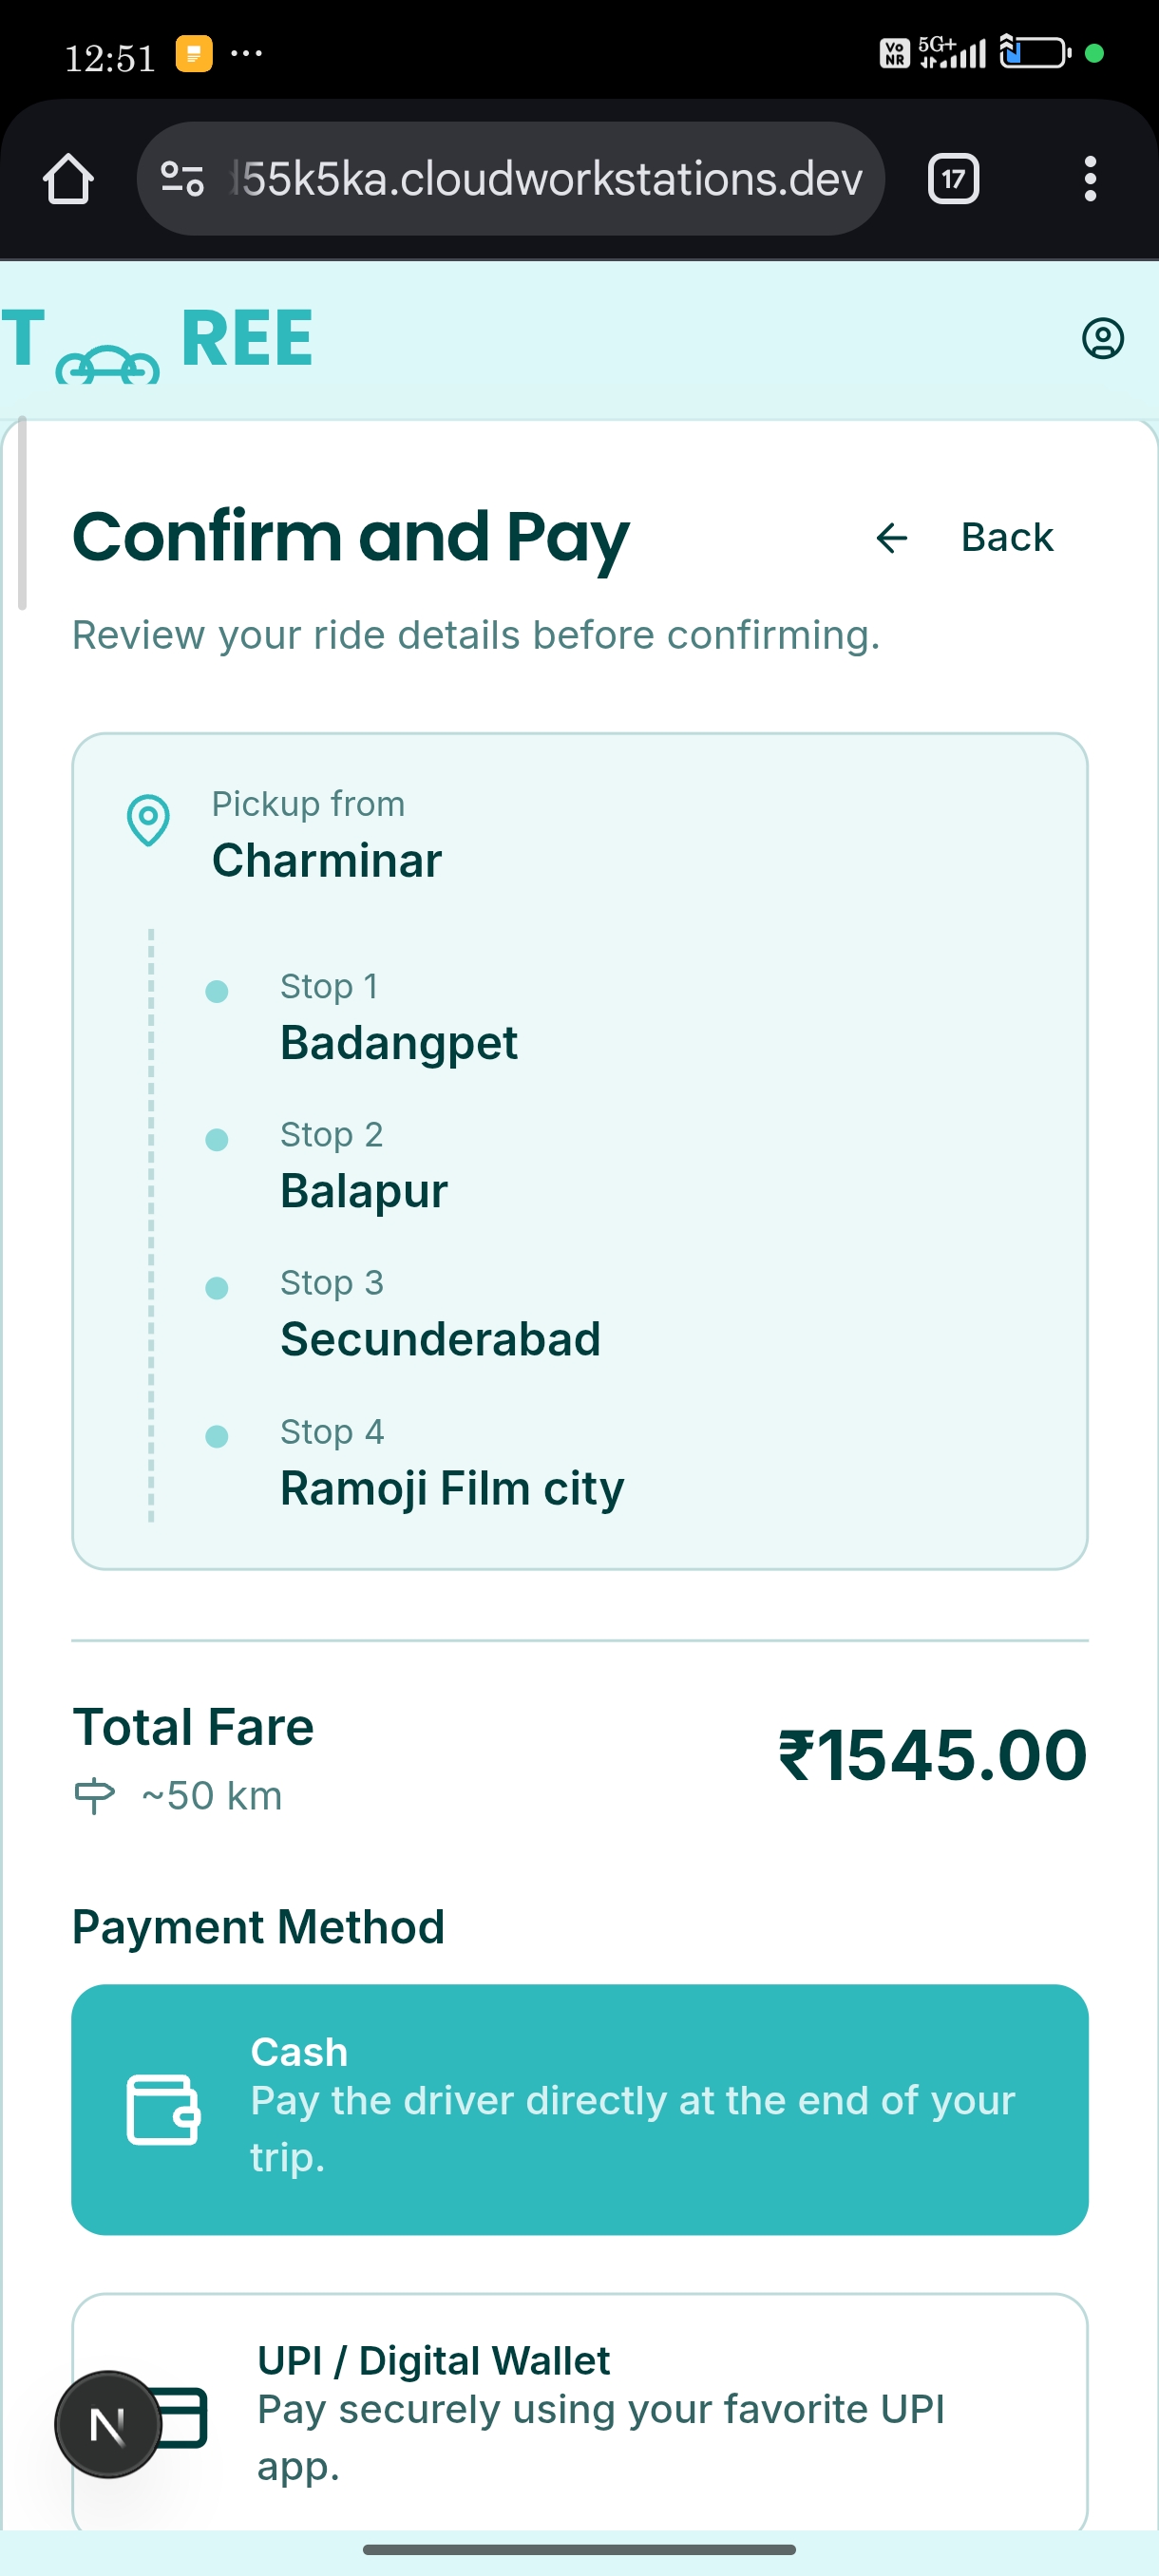Open the tab switcher showing 17
The image size is (1159, 2576).
coord(952,179)
